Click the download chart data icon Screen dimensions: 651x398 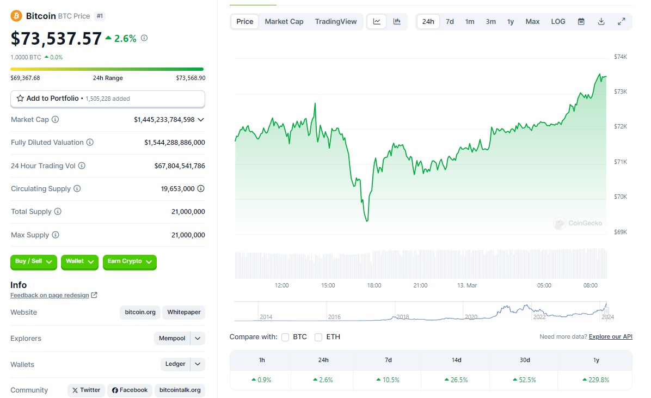point(601,22)
